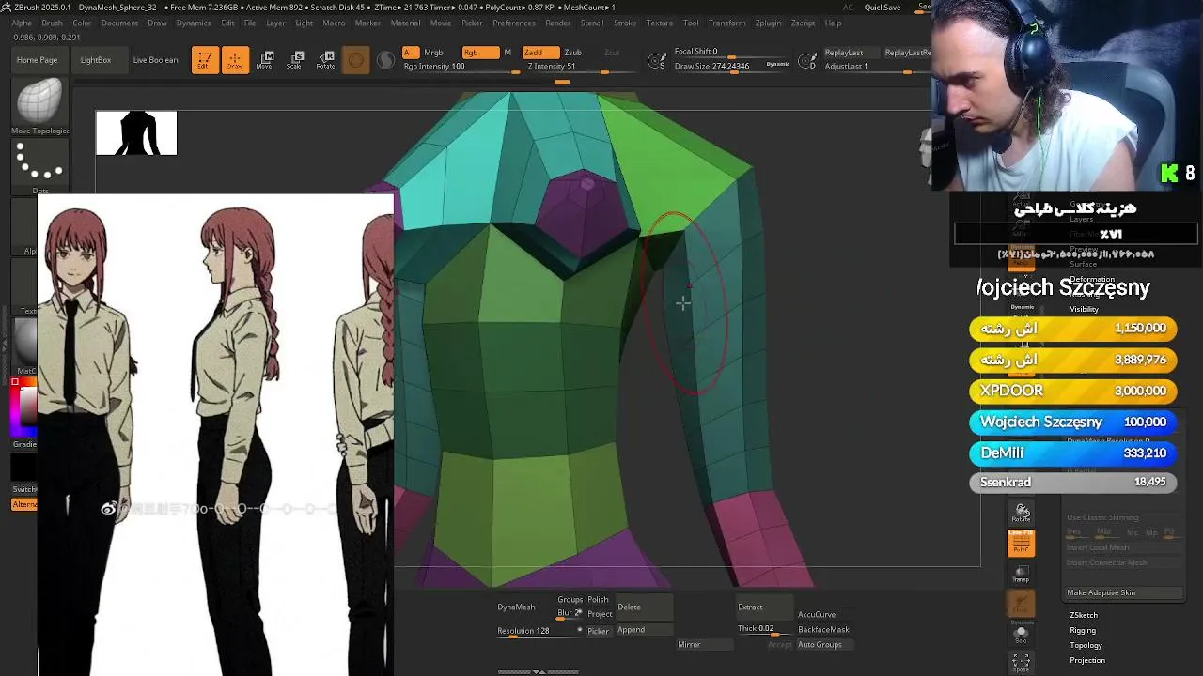This screenshot has height=676, width=1203.
Task: Click the Rotate icon in the right shelf
Action: (x=1022, y=513)
